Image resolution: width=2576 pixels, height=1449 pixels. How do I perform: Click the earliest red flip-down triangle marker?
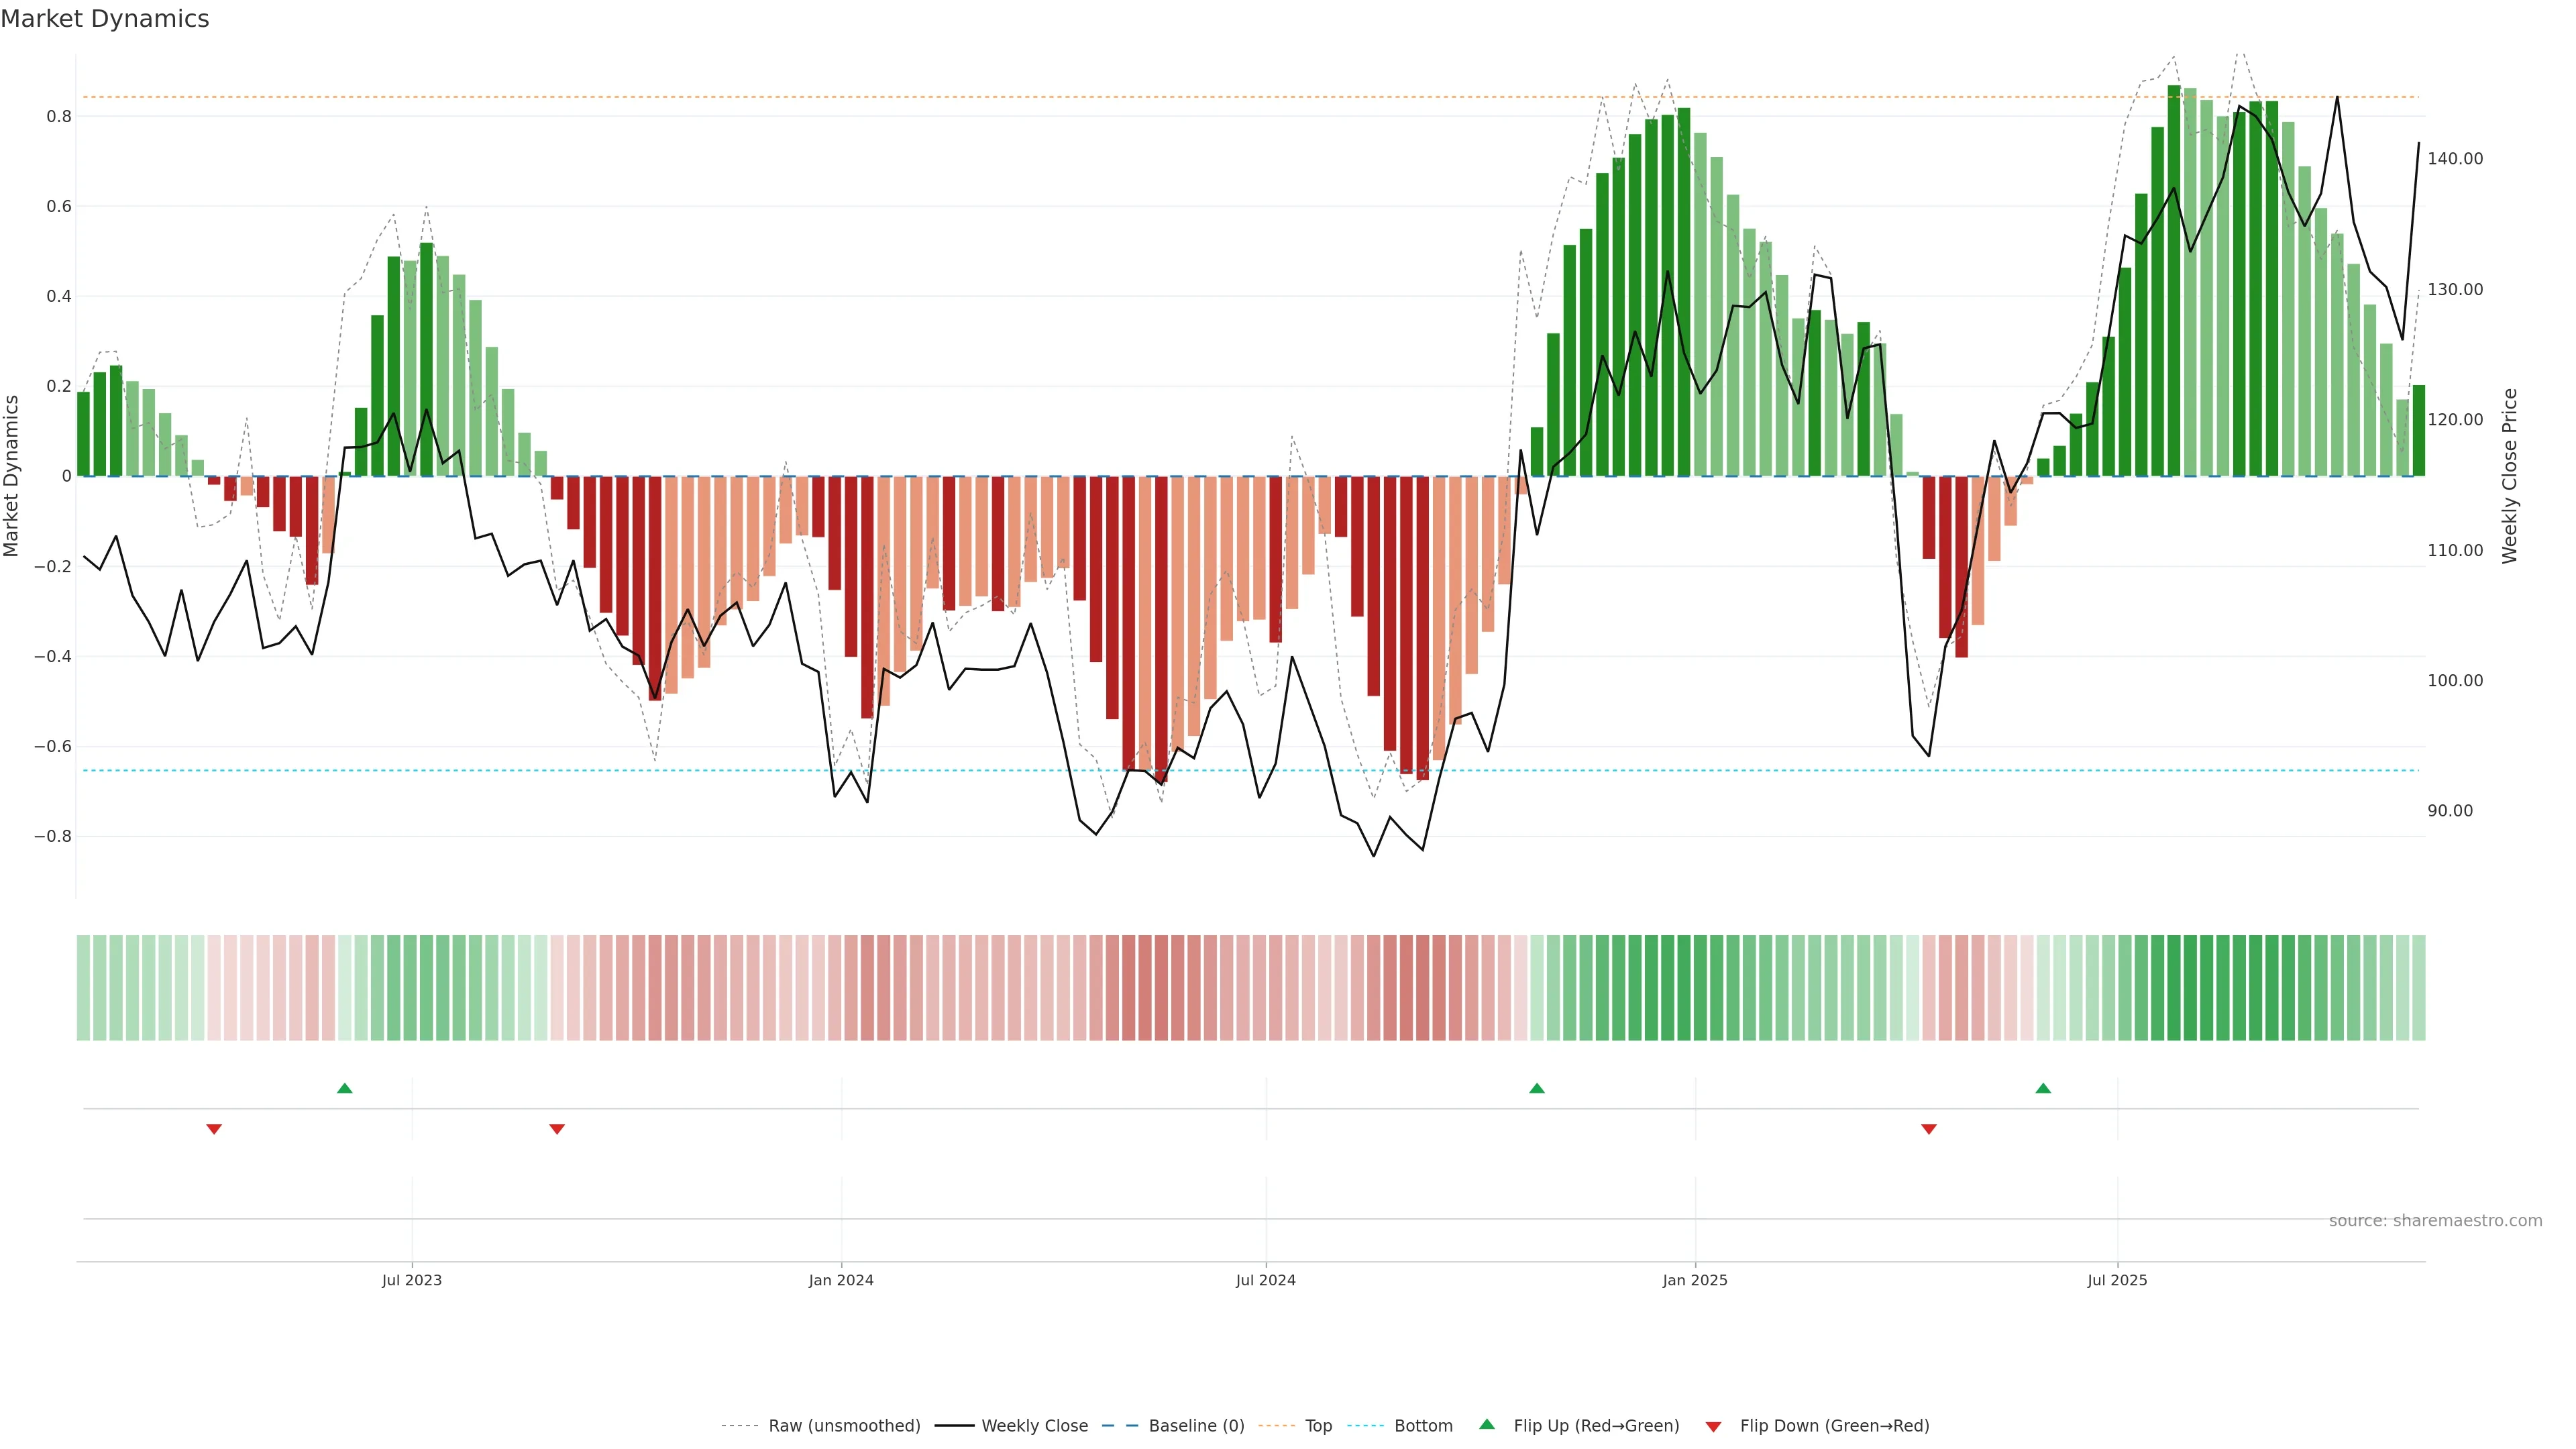click(214, 1129)
